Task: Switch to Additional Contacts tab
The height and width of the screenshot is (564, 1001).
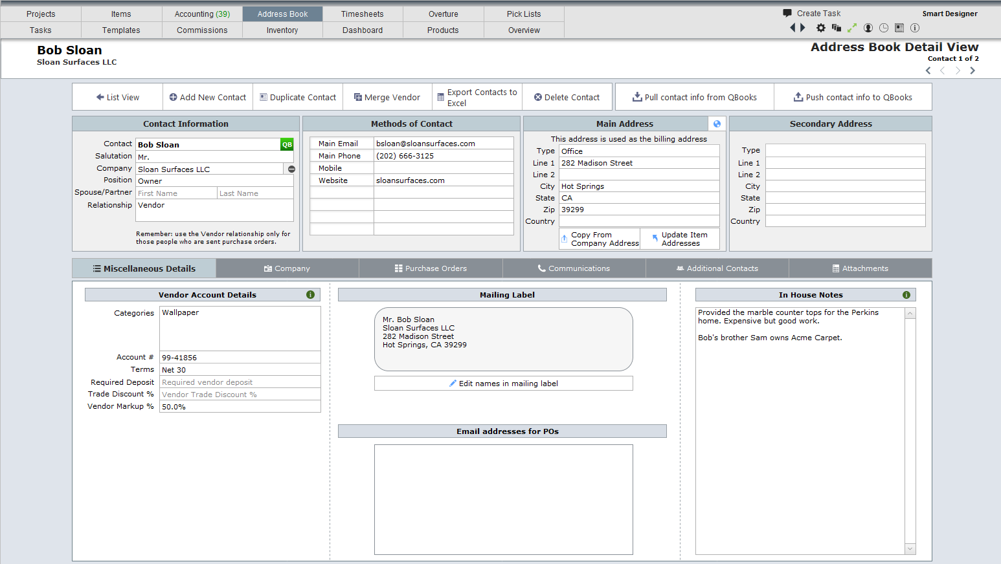Action: pyautogui.click(x=717, y=268)
